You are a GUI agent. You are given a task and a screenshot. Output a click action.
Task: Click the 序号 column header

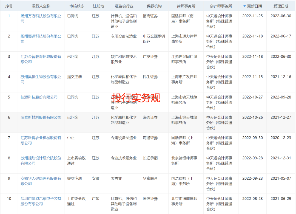(x=9, y=6)
